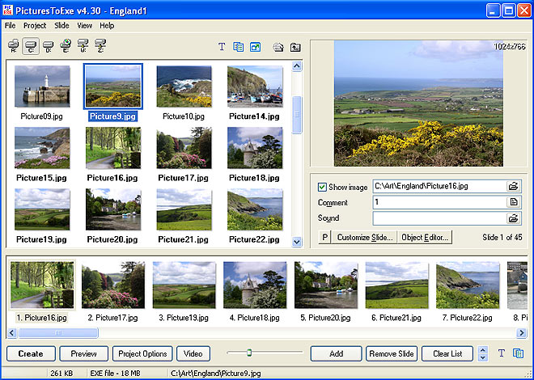
Task: Click the slide order up/down stepper
Action: point(483,354)
